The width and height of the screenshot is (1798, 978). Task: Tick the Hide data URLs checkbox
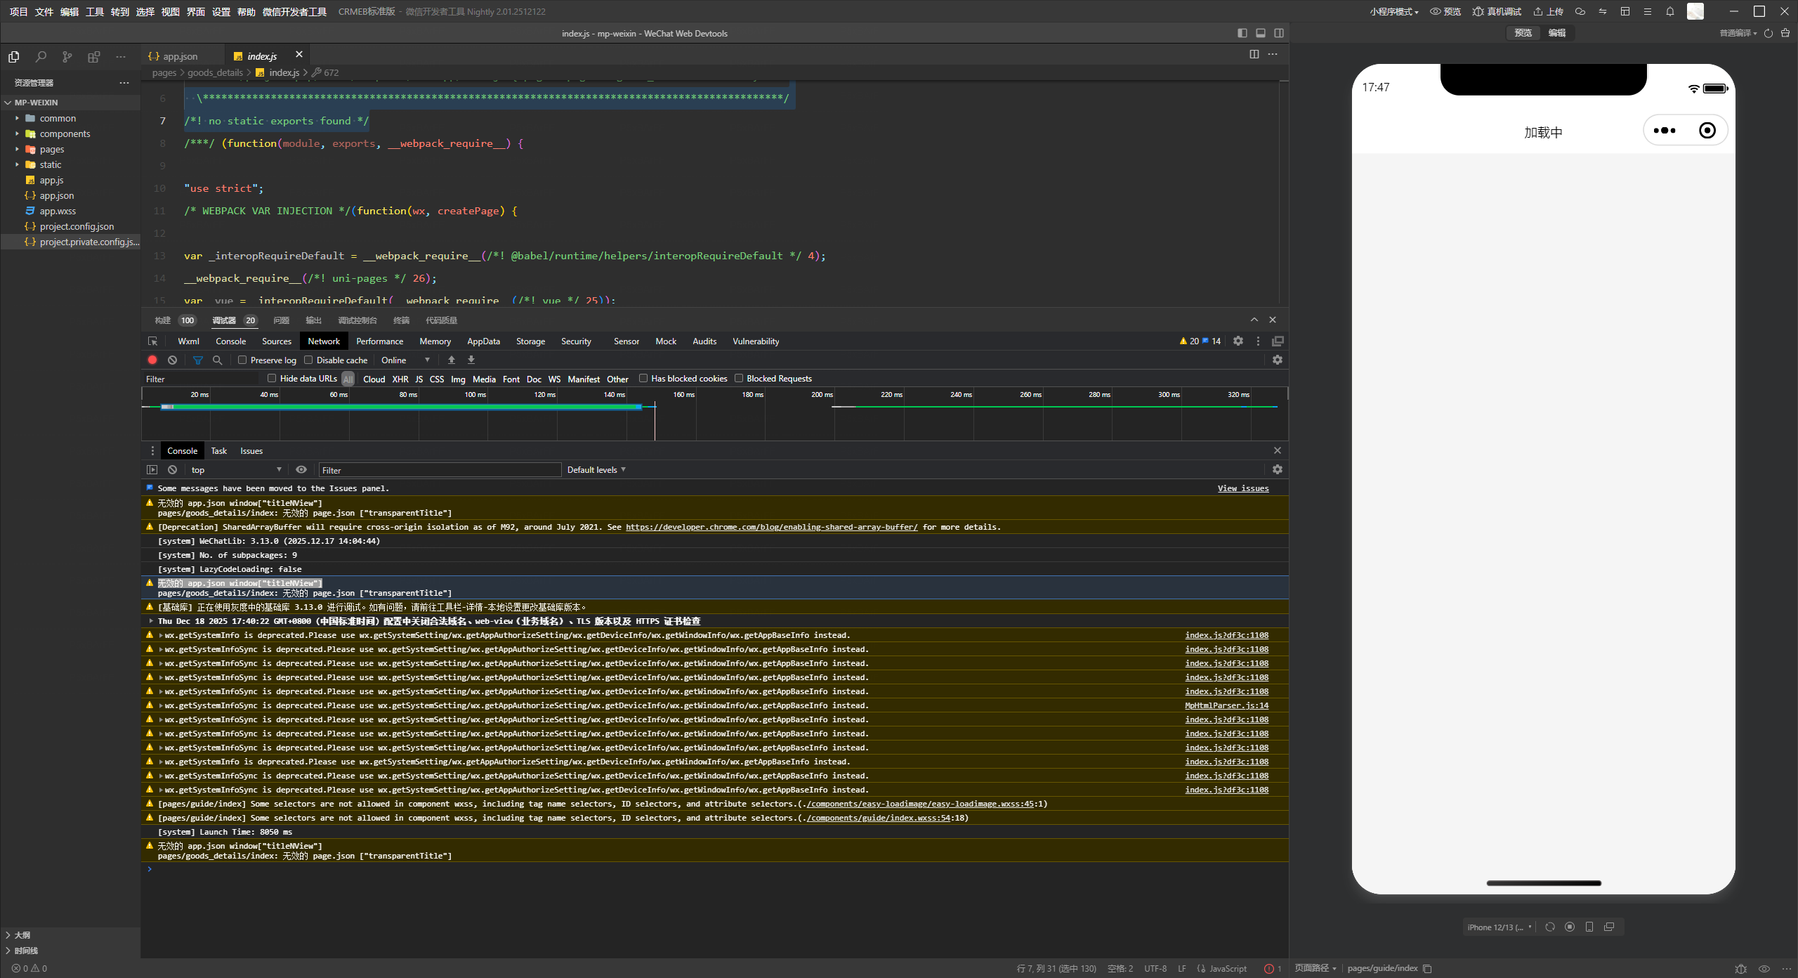(x=272, y=378)
